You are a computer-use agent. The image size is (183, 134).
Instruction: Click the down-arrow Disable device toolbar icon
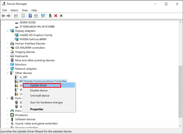[61, 16]
